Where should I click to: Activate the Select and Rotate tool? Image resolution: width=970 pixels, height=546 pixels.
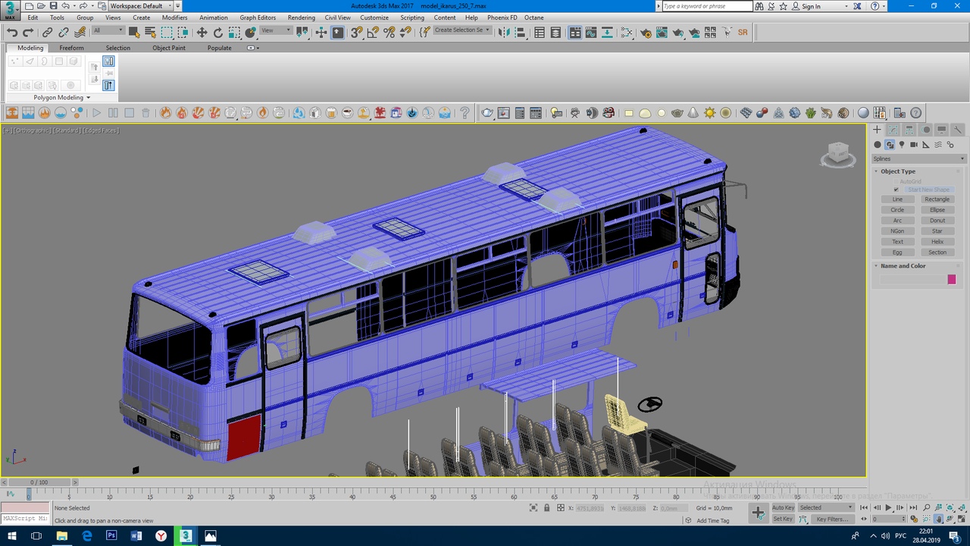218,33
